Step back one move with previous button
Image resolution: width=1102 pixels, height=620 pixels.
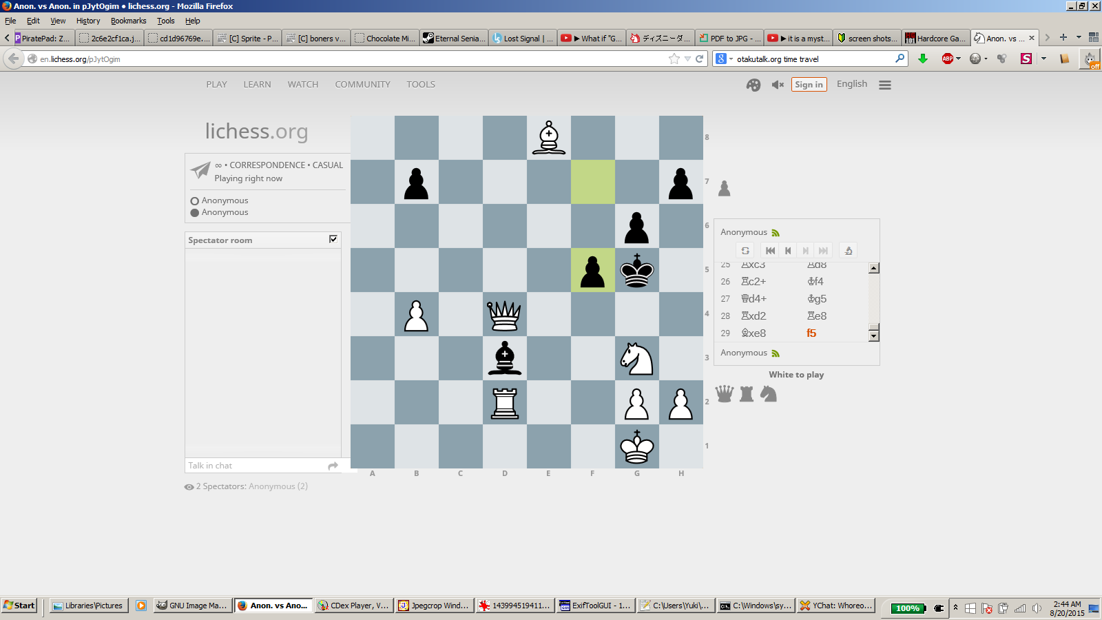(788, 251)
